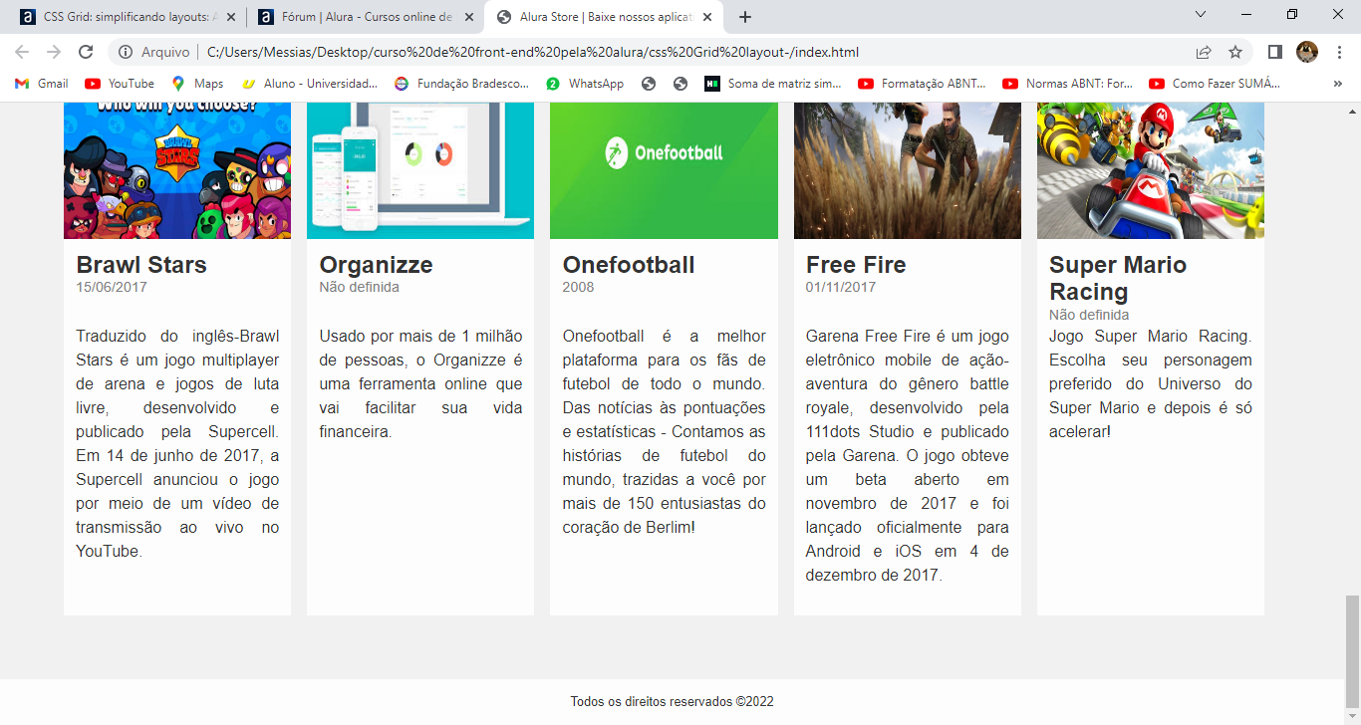This screenshot has height=725, width=1361.
Task: Click the Onefootball description paragraph
Action: pos(664,431)
